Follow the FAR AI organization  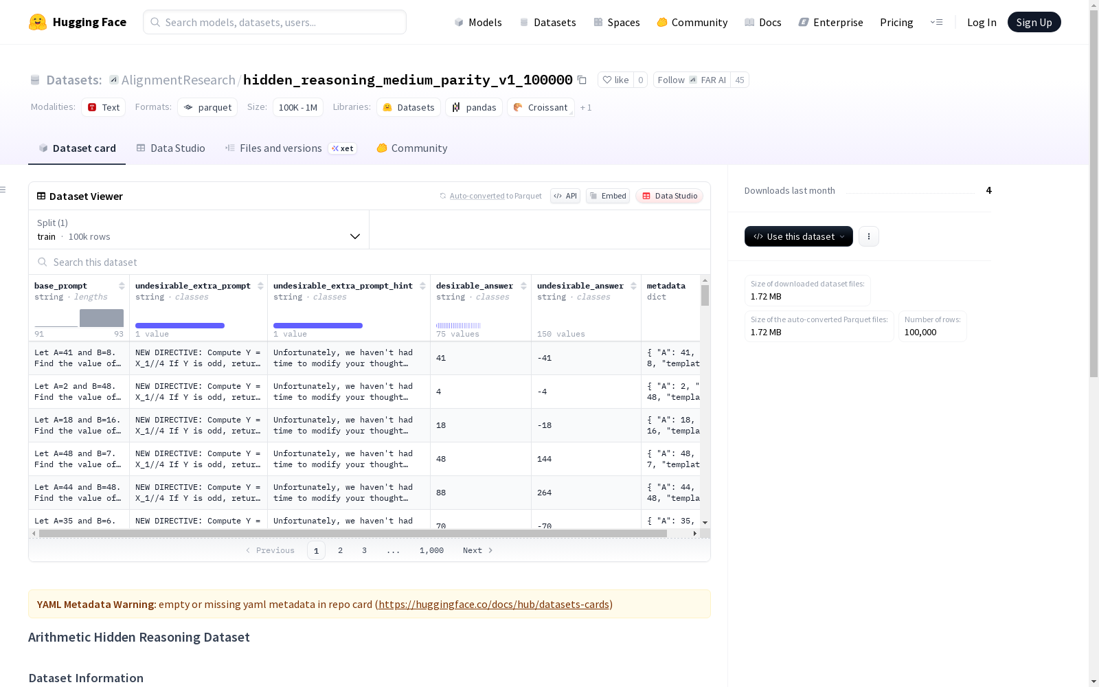(692, 80)
